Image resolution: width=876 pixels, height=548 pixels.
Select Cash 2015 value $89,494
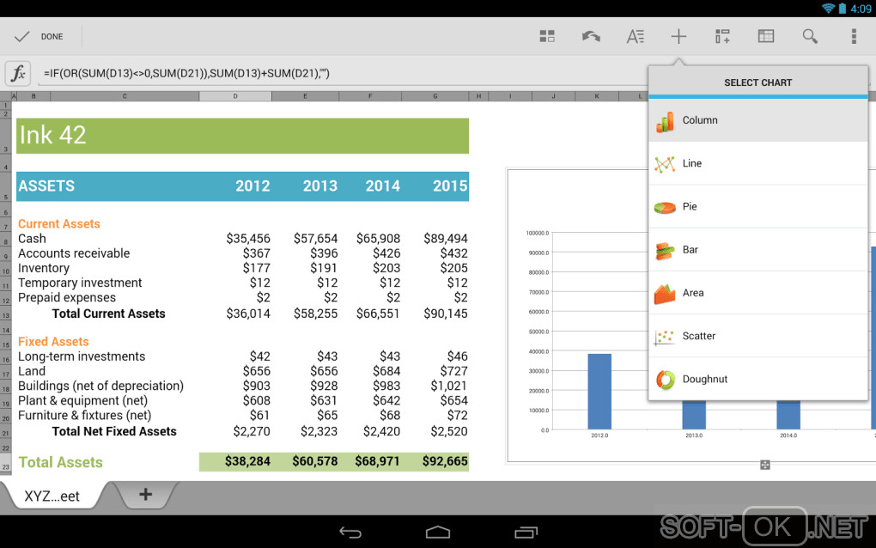coord(445,239)
